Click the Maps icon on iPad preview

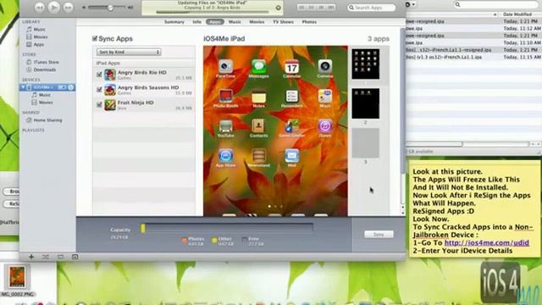[325, 96]
